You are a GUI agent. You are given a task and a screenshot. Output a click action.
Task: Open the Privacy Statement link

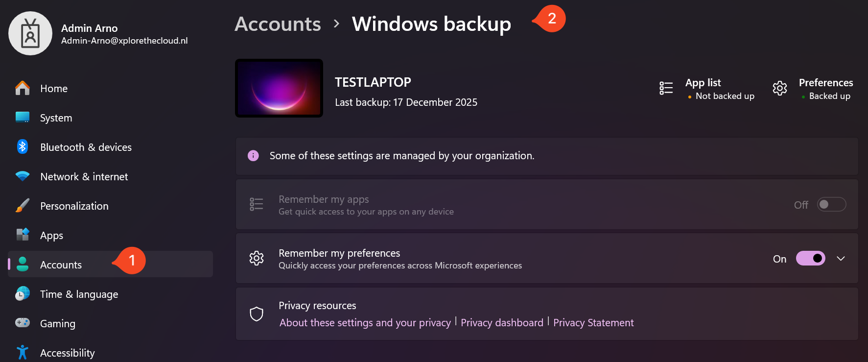(593, 323)
